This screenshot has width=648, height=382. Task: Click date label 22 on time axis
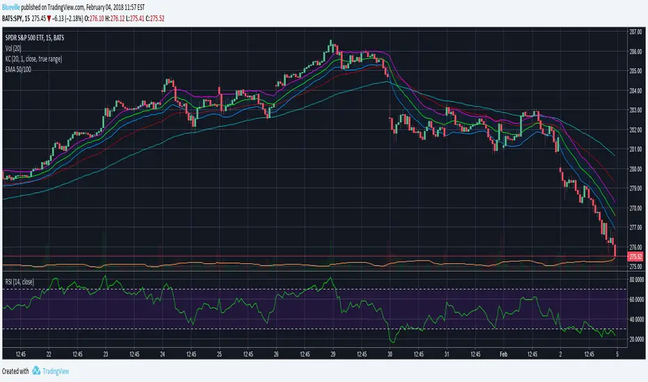point(49,354)
